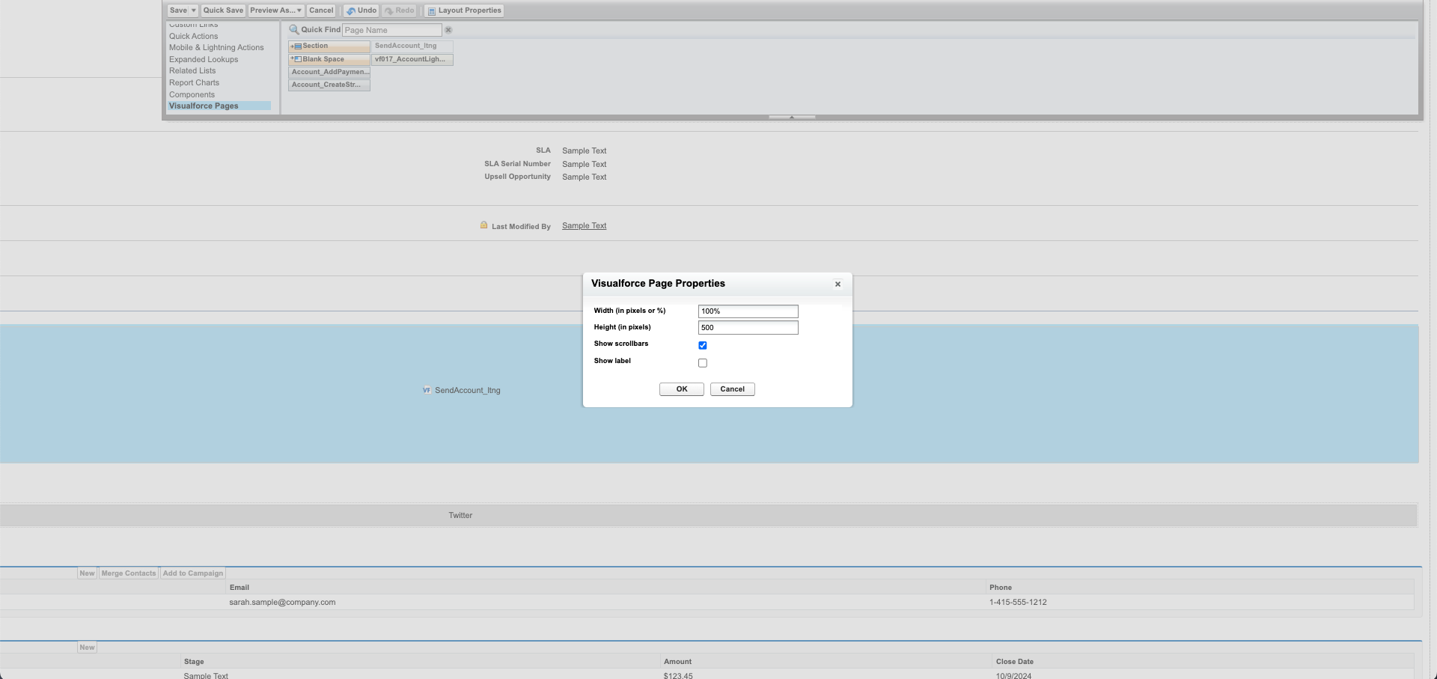1437x679 pixels.
Task: Select the grayed SendAccount_ltng palette item
Action: 412,46
